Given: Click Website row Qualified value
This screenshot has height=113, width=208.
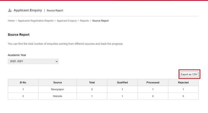Looking at the screenshot, I should [x=122, y=96].
